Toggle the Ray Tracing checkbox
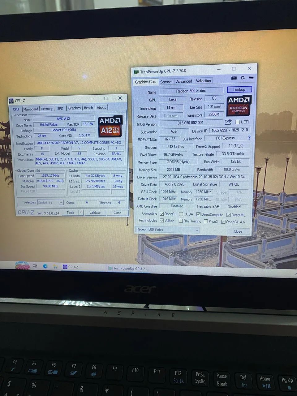This screenshot has width=297, height=396. click(x=181, y=221)
